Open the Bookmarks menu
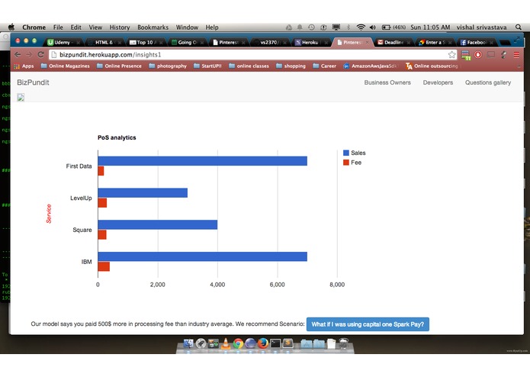 pyautogui.click(x=153, y=27)
